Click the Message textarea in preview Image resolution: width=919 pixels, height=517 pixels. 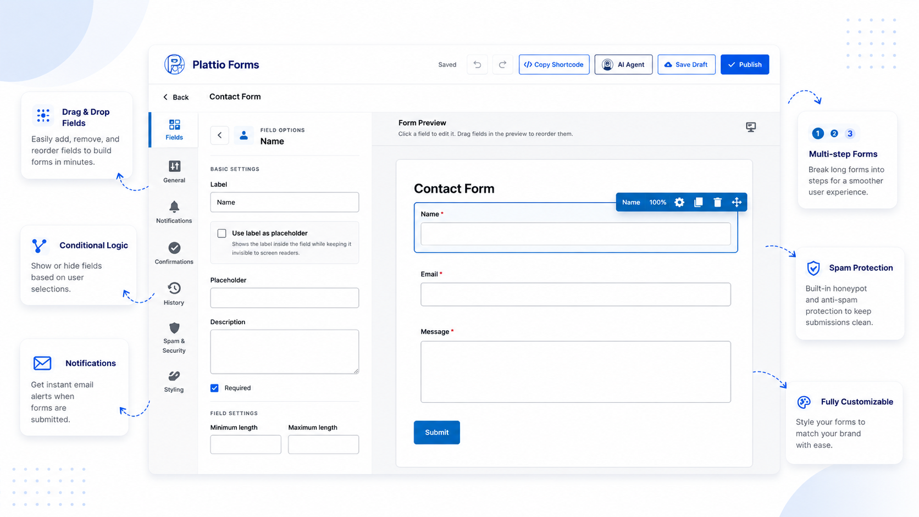coord(575,372)
